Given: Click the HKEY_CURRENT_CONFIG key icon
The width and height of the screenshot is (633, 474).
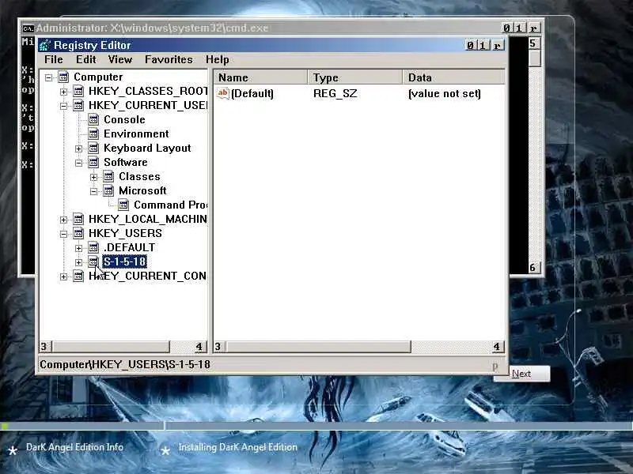Looking at the screenshot, I should click(x=78, y=276).
